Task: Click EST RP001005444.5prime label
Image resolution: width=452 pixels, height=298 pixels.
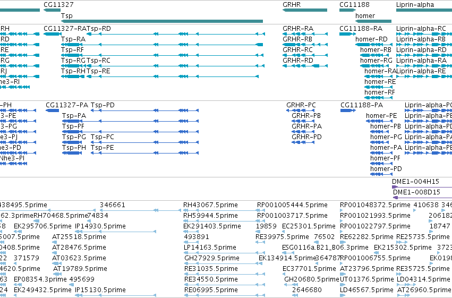Action: [292, 205]
